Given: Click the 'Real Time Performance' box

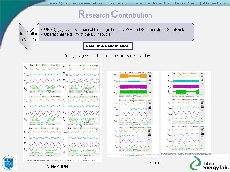Looking at the screenshot, I should coord(108,46).
